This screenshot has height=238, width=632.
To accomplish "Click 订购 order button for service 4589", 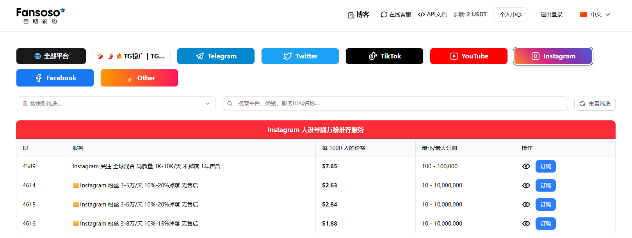I will tap(546, 166).
